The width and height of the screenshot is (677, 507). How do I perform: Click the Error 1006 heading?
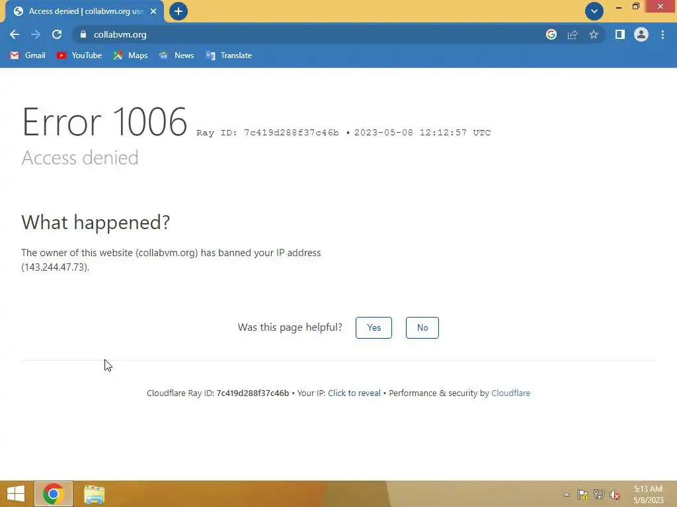click(x=105, y=122)
